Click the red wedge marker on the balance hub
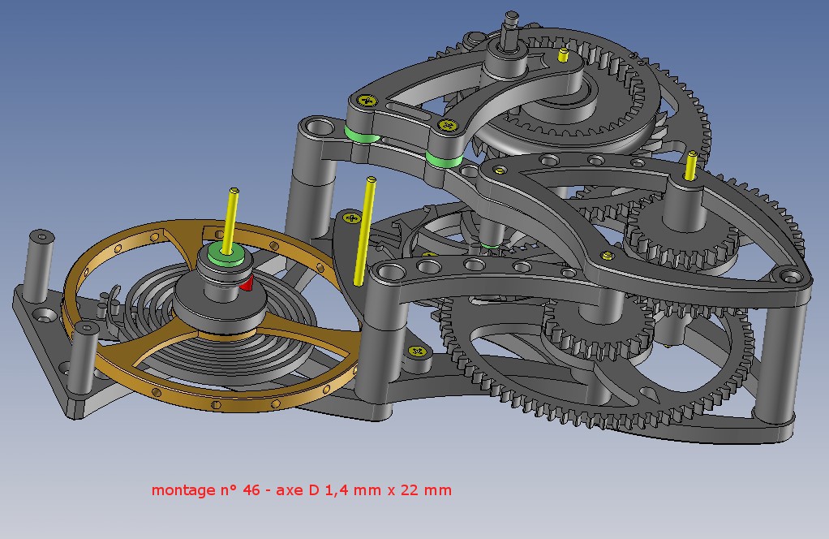Screen dimensions: 829x539 click(x=247, y=285)
